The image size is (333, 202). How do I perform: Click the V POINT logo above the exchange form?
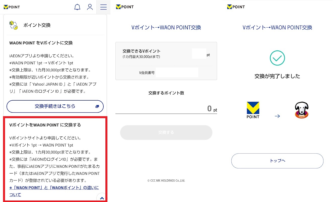click(x=125, y=7)
